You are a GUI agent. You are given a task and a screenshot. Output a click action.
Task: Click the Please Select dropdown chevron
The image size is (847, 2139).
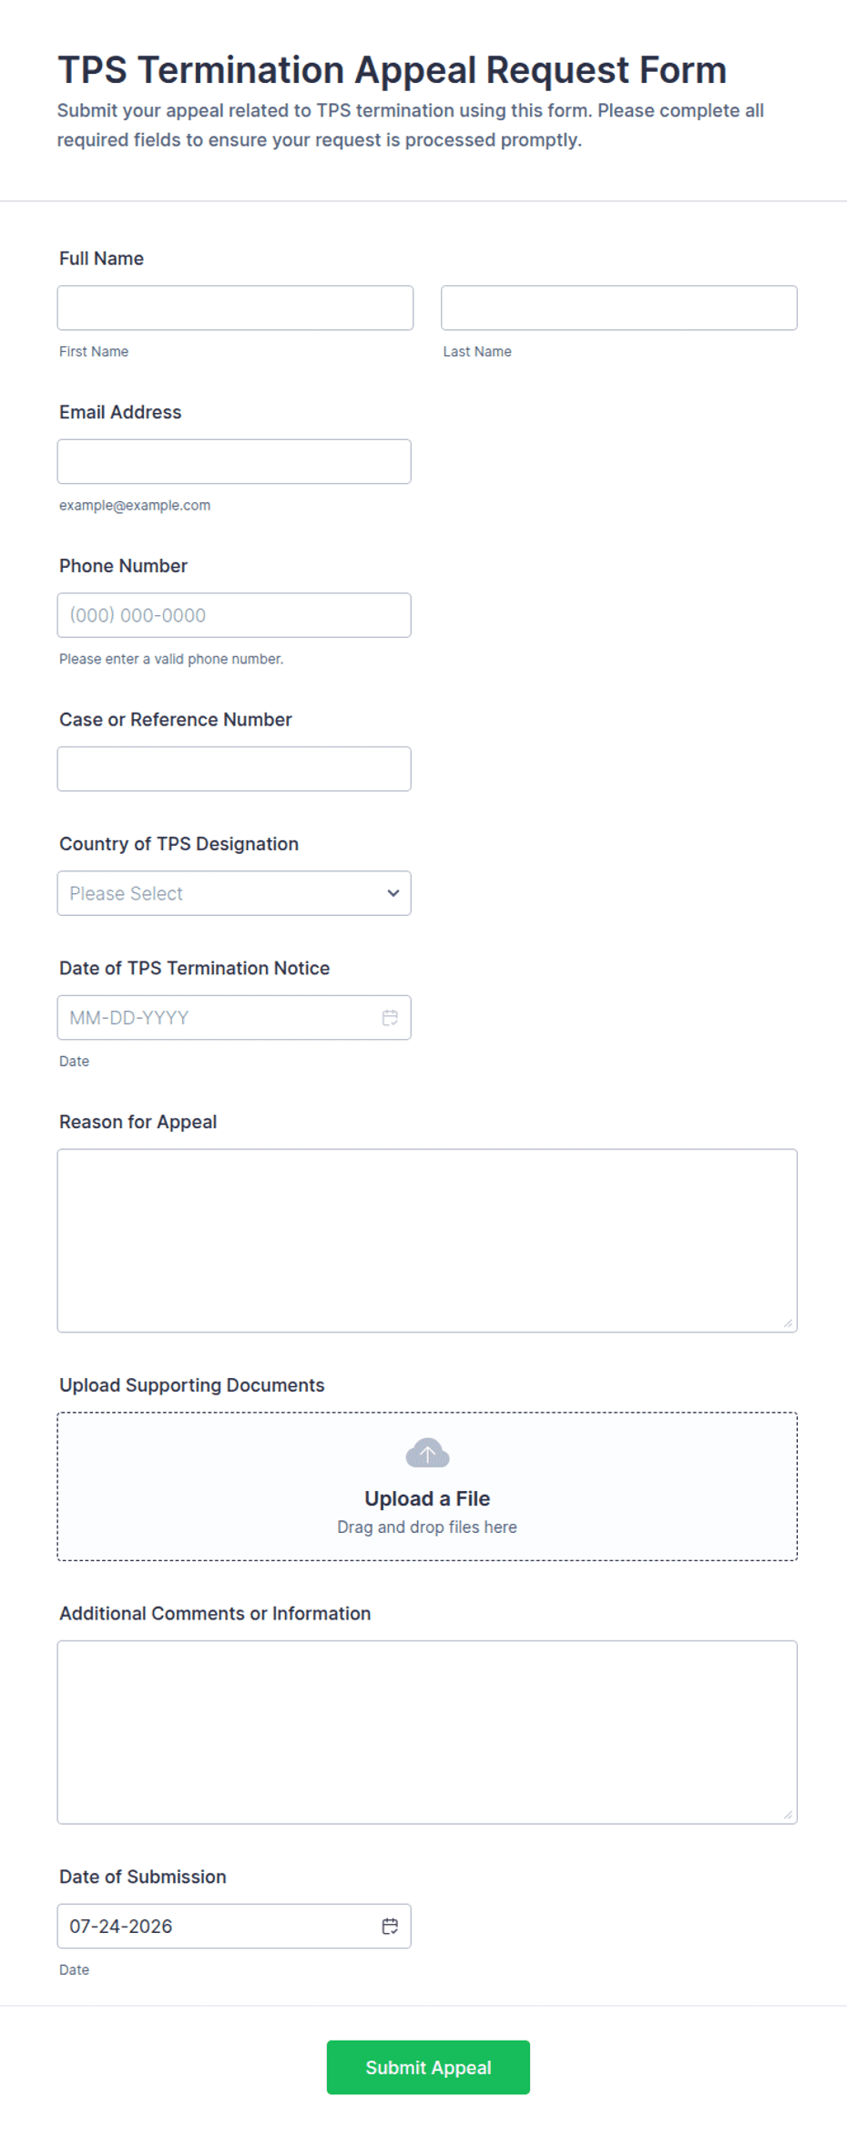pos(393,893)
